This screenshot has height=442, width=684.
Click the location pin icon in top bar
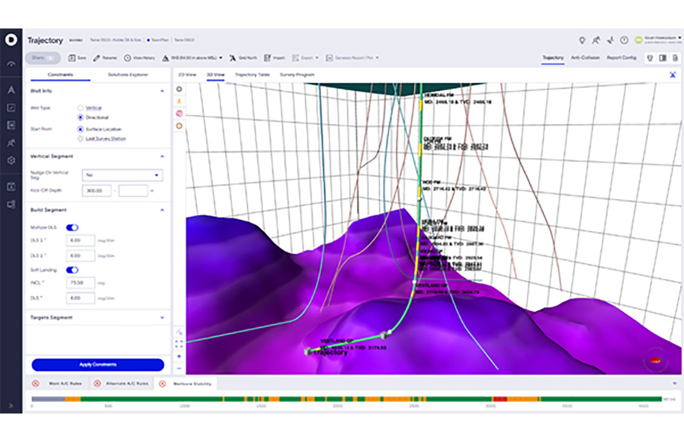pyautogui.click(x=582, y=39)
